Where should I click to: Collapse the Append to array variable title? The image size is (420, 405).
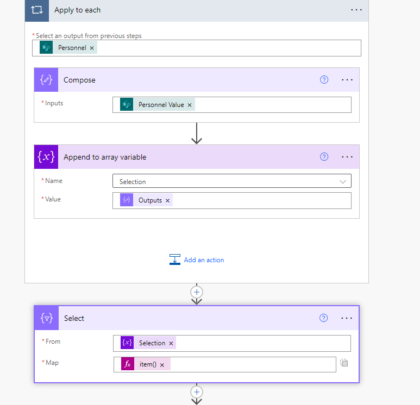(105, 157)
